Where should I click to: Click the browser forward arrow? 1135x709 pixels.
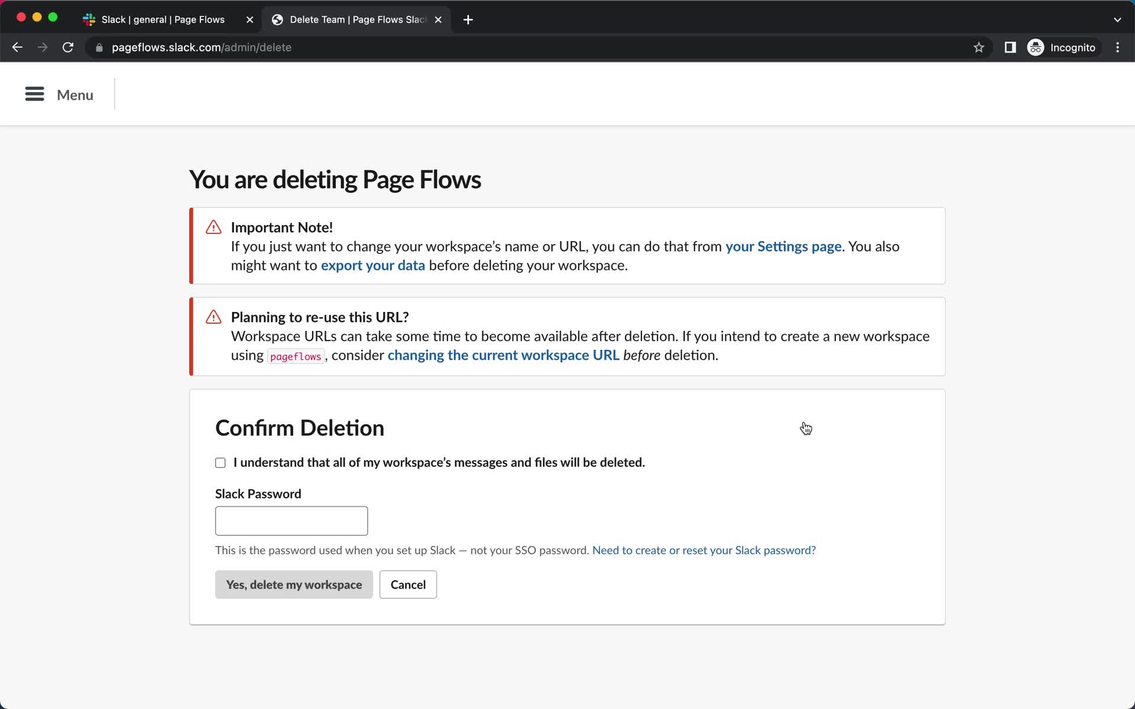(x=43, y=47)
